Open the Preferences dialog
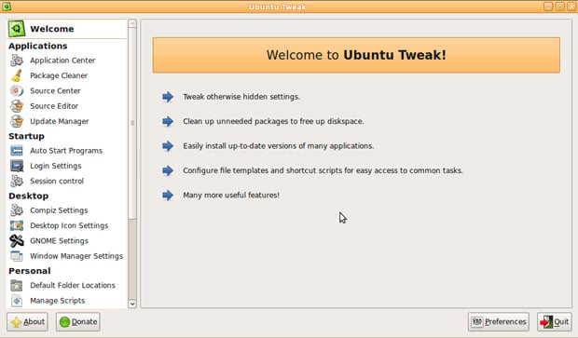 click(x=499, y=322)
